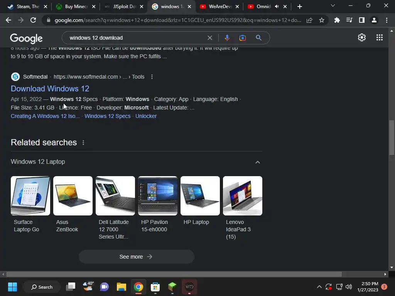Open Google quick settings gear
Image resolution: width=395 pixels, height=296 pixels.
tap(362, 37)
